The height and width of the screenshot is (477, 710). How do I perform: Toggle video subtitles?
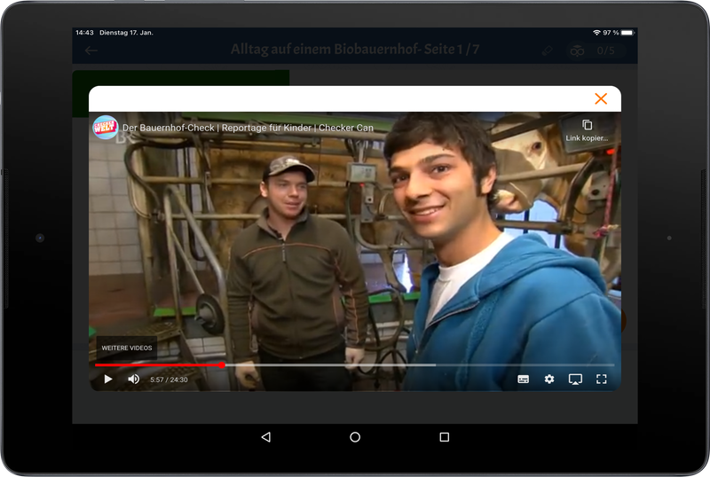click(524, 379)
